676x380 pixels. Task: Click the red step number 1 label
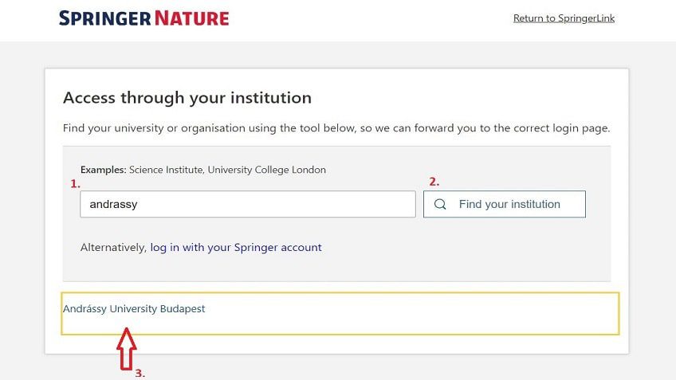[x=76, y=183]
